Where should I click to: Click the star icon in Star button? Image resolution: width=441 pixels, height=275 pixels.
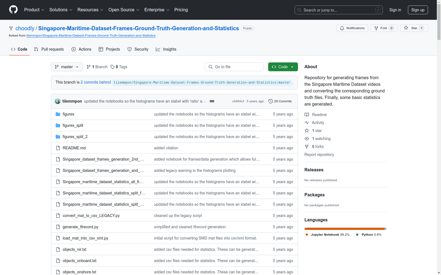[x=406, y=28]
